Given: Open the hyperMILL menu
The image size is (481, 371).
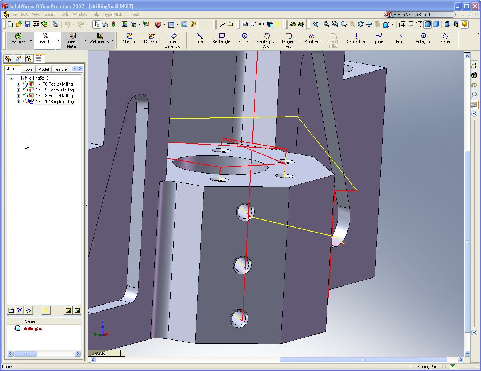Looking at the screenshot, I should click(112, 14).
